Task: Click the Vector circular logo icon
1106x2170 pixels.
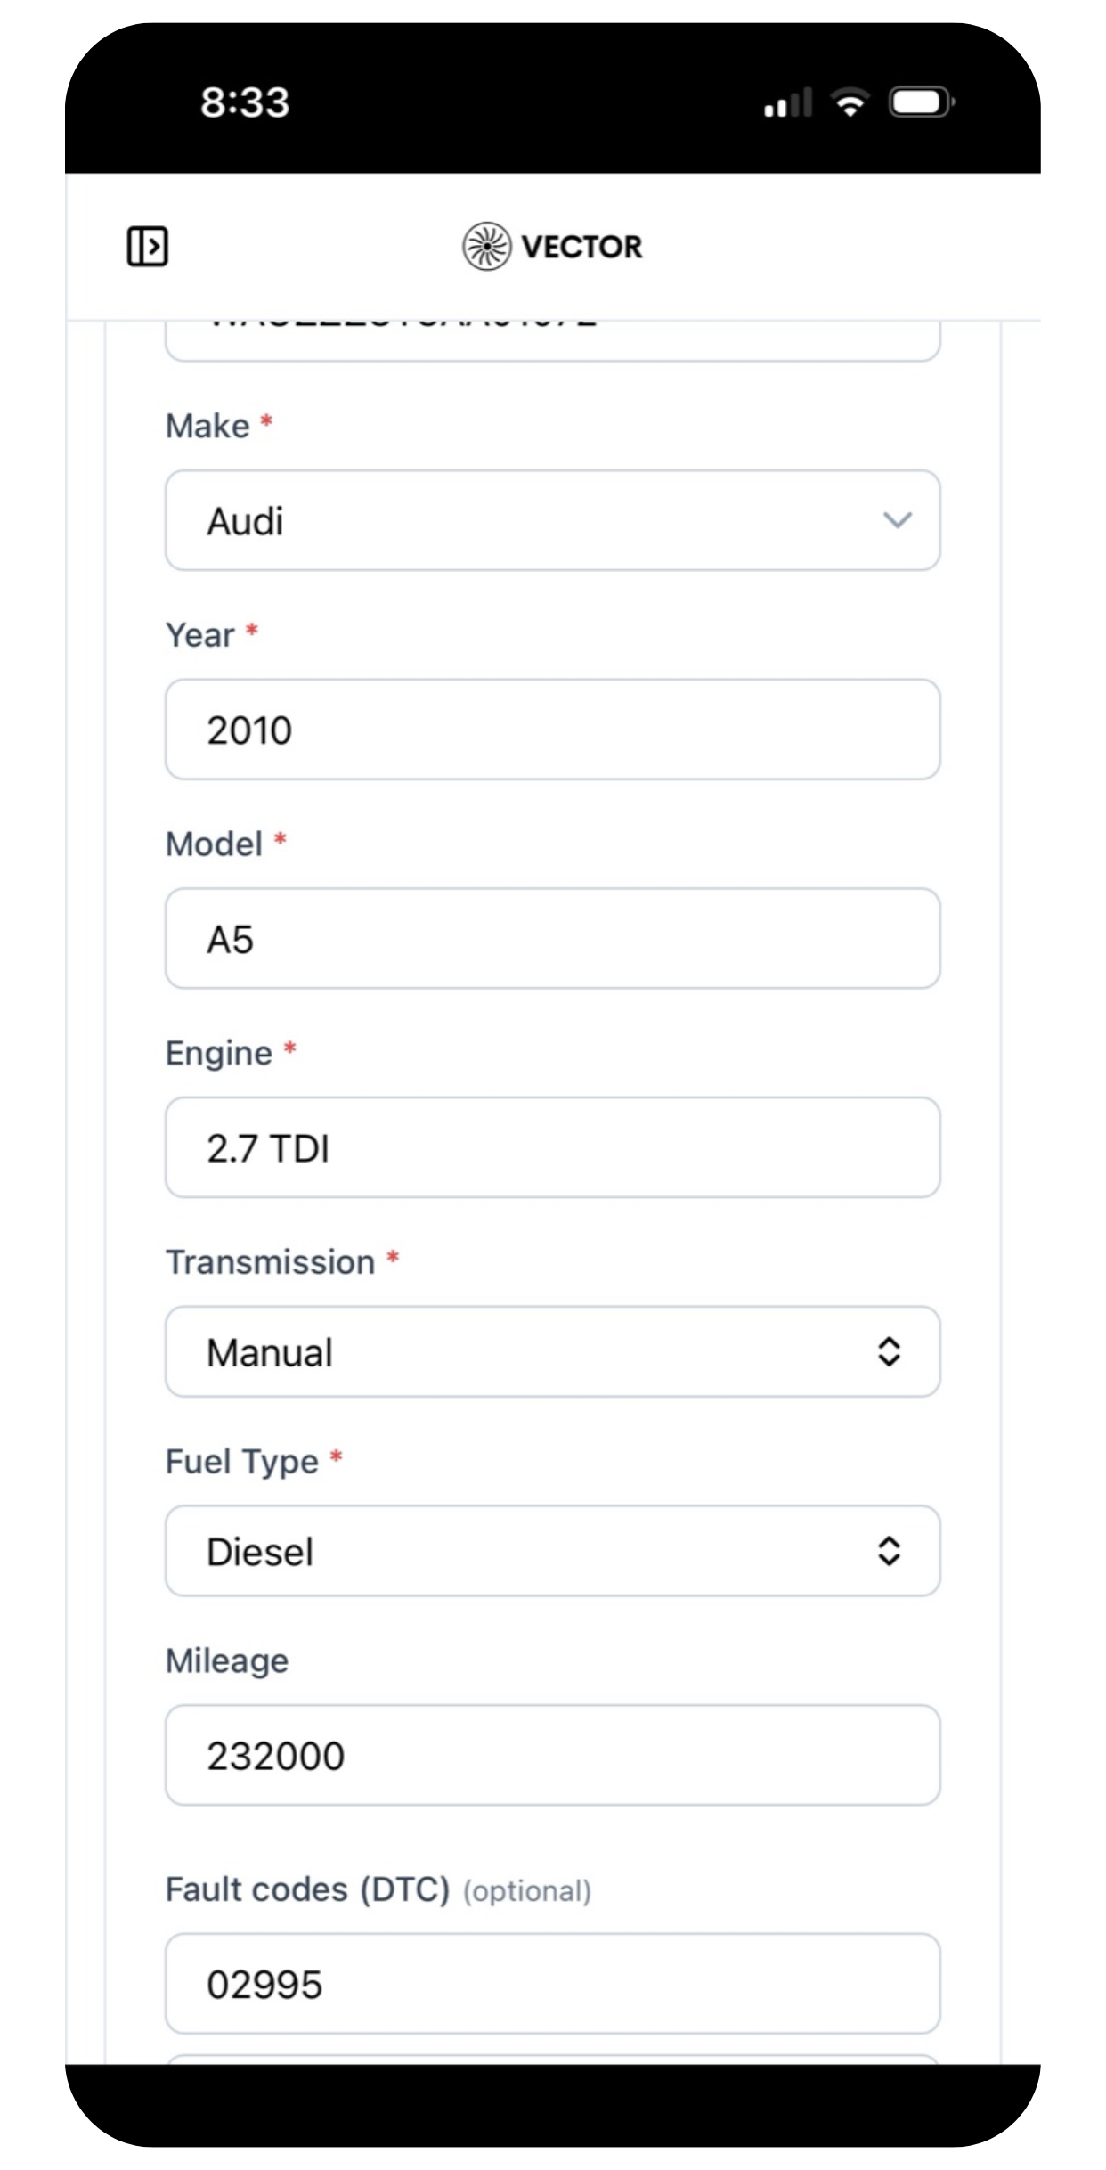Action: (x=486, y=246)
